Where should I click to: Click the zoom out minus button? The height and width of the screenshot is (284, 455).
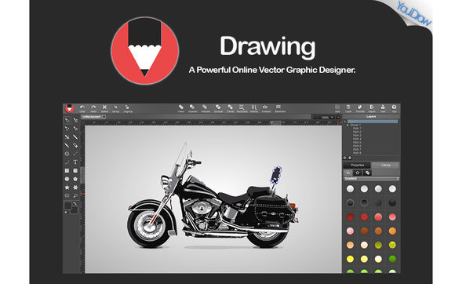pos(315,118)
